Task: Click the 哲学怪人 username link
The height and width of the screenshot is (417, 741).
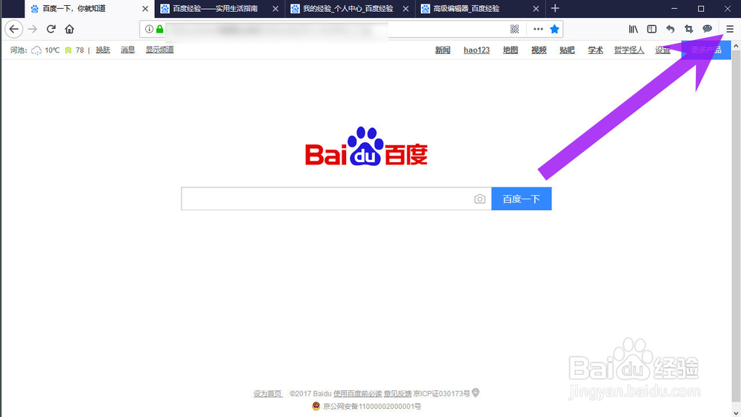Action: 629,50
